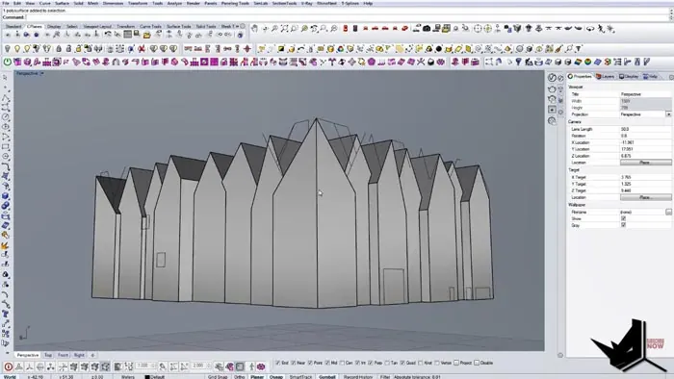This screenshot has width=674, height=379.
Task: Click the Camera Location Place button
Action: tap(645, 163)
